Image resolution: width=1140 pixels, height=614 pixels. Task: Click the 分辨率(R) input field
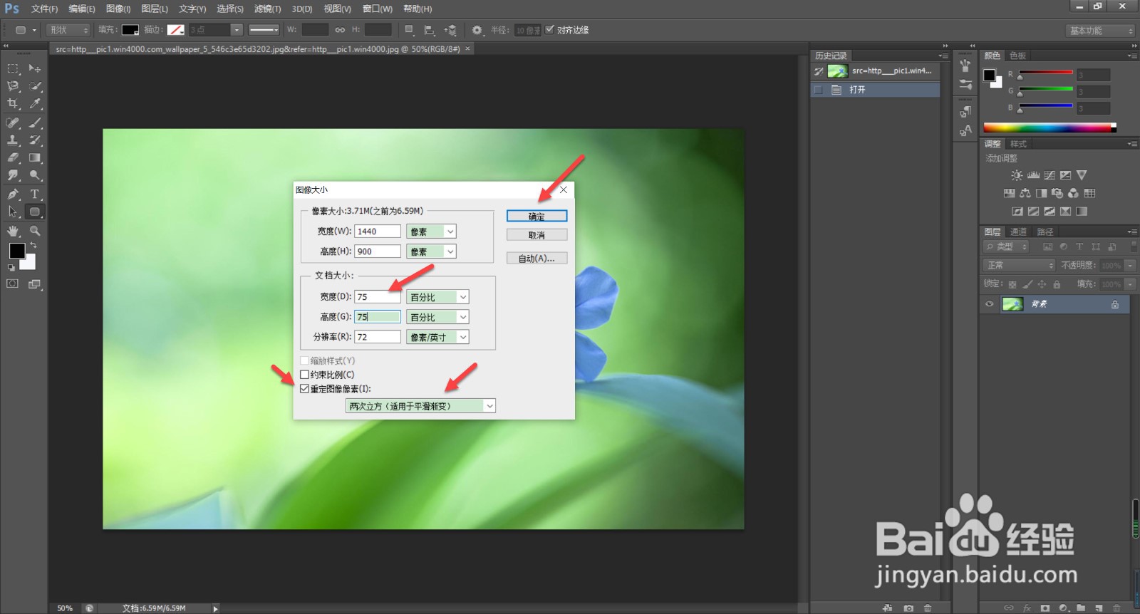(x=378, y=337)
